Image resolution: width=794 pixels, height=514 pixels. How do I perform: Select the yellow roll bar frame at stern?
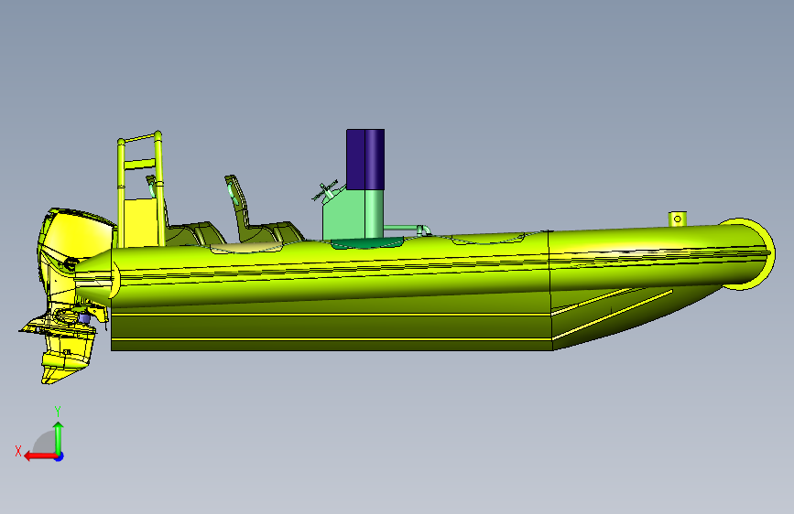pyautogui.click(x=140, y=189)
